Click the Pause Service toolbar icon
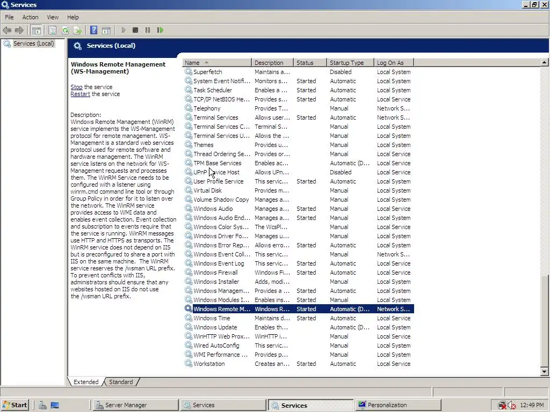 [148, 31]
